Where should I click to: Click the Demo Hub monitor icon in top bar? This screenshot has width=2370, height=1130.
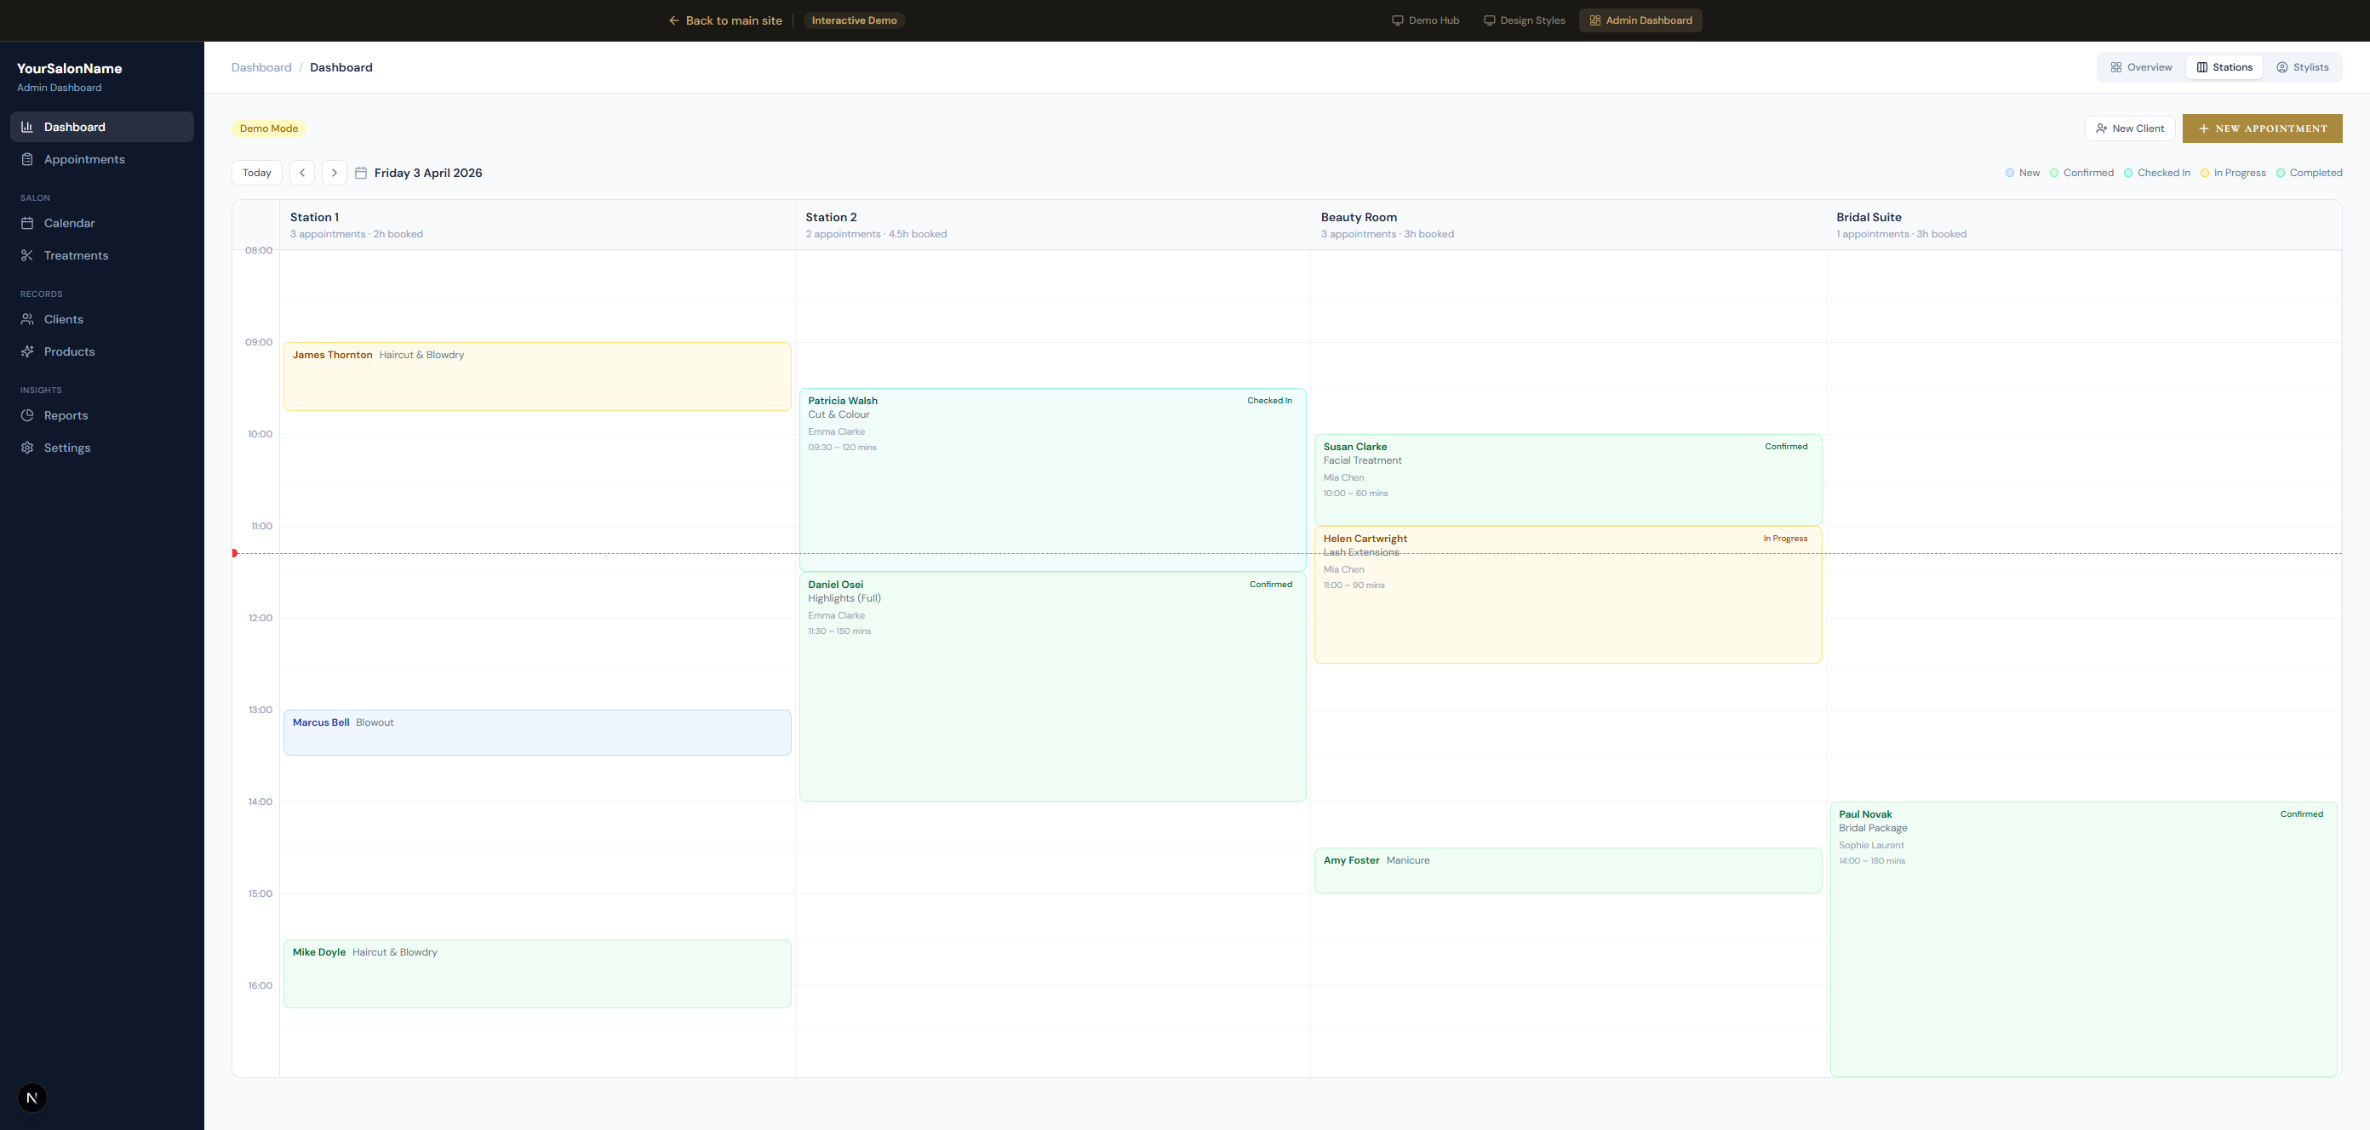(x=1397, y=20)
